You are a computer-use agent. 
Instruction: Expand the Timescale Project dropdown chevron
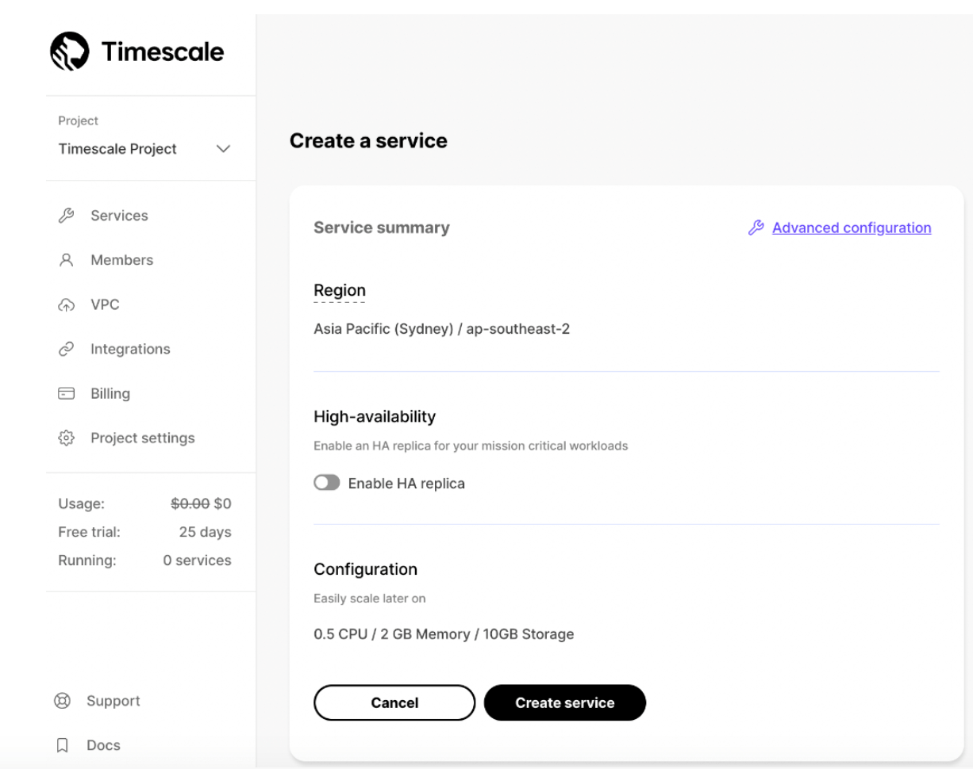pos(223,149)
